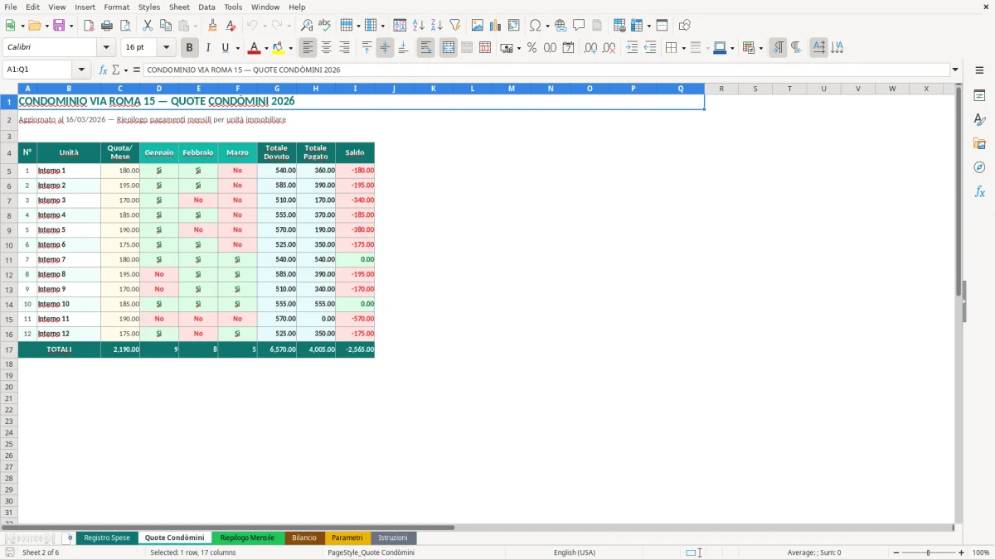This screenshot has height=559, width=995.
Task: Open a file with the folder icon
Action: click(x=33, y=26)
